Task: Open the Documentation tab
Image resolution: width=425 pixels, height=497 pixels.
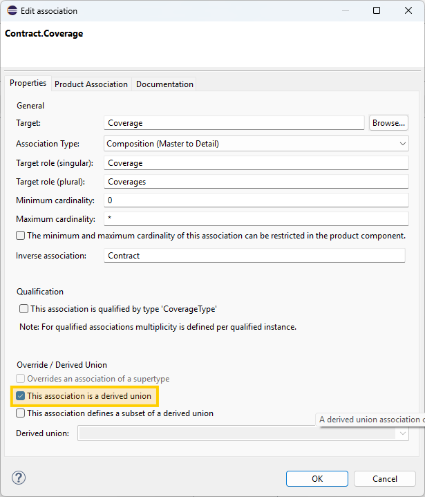Action: click(164, 84)
